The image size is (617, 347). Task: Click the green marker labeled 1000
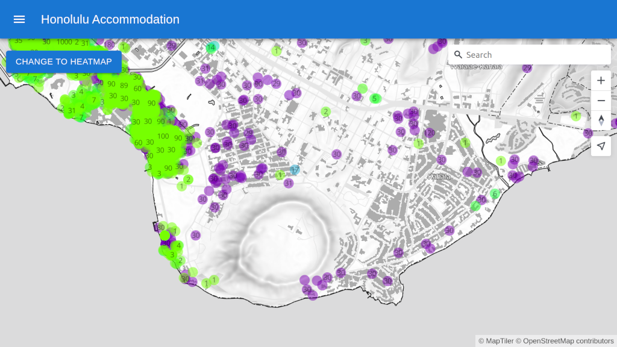tap(64, 42)
